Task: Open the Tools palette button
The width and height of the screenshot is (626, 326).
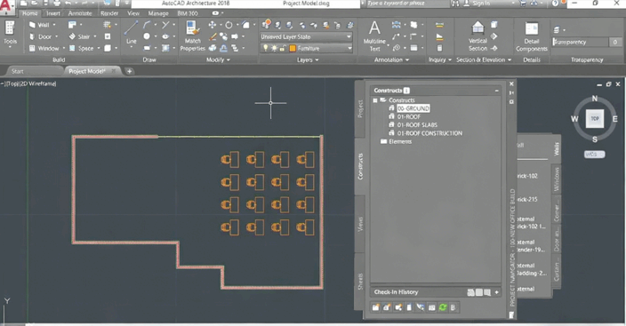Action: tap(10, 34)
